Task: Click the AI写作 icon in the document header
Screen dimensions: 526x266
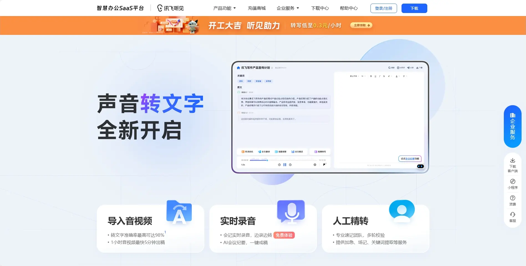Action: tap(398, 68)
